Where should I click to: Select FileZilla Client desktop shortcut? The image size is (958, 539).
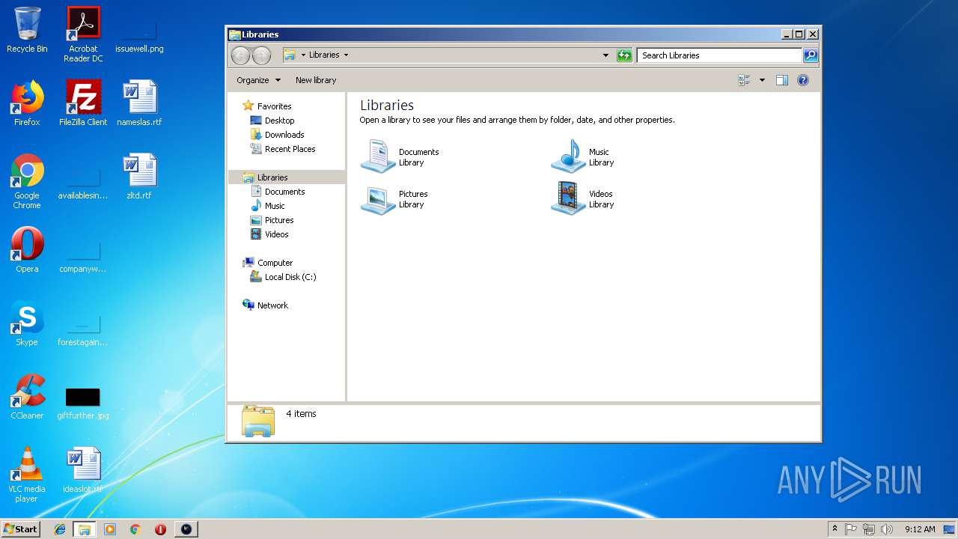83,103
